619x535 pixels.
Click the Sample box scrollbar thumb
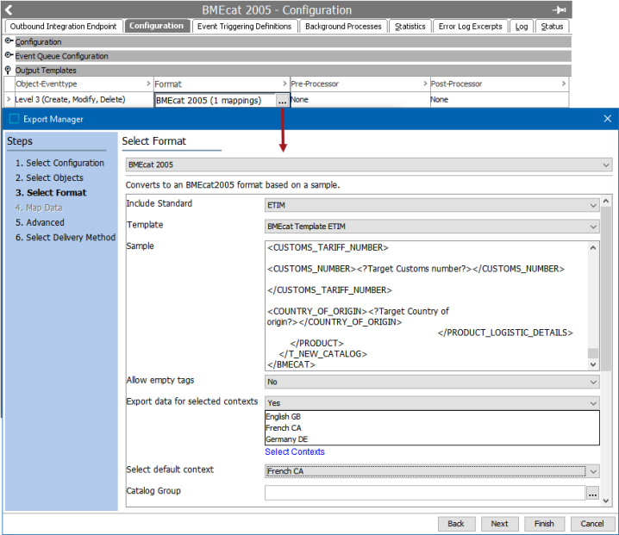pyautogui.click(x=593, y=352)
